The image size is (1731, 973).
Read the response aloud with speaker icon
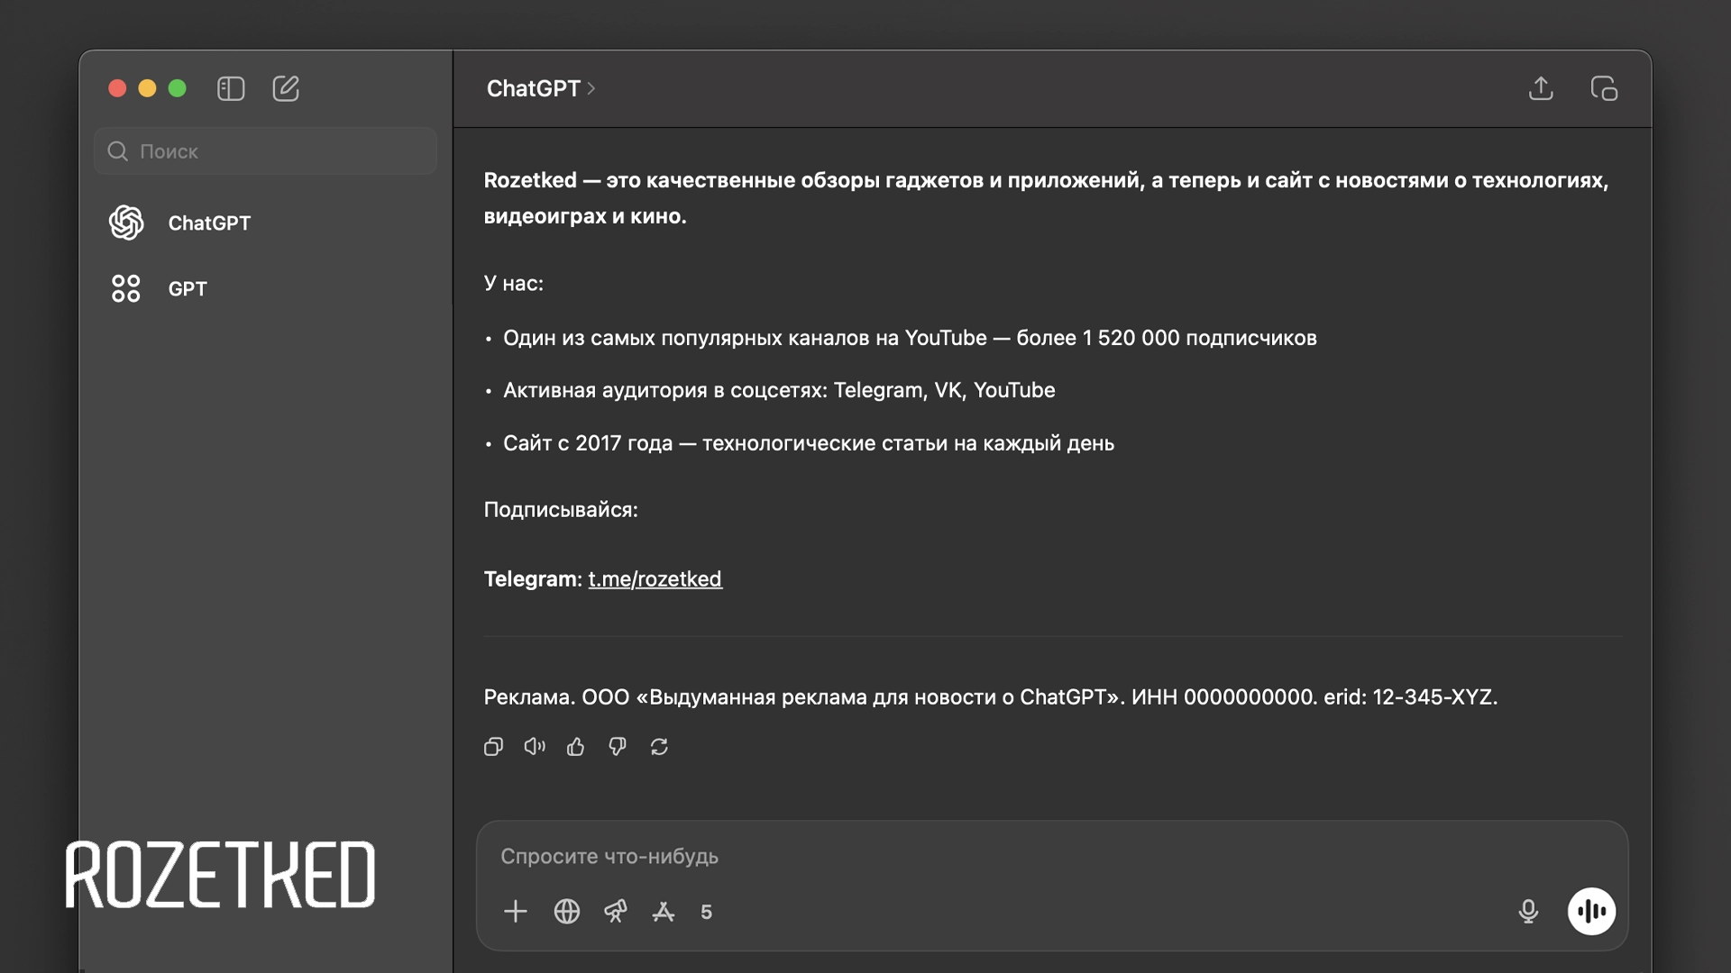[x=535, y=747]
